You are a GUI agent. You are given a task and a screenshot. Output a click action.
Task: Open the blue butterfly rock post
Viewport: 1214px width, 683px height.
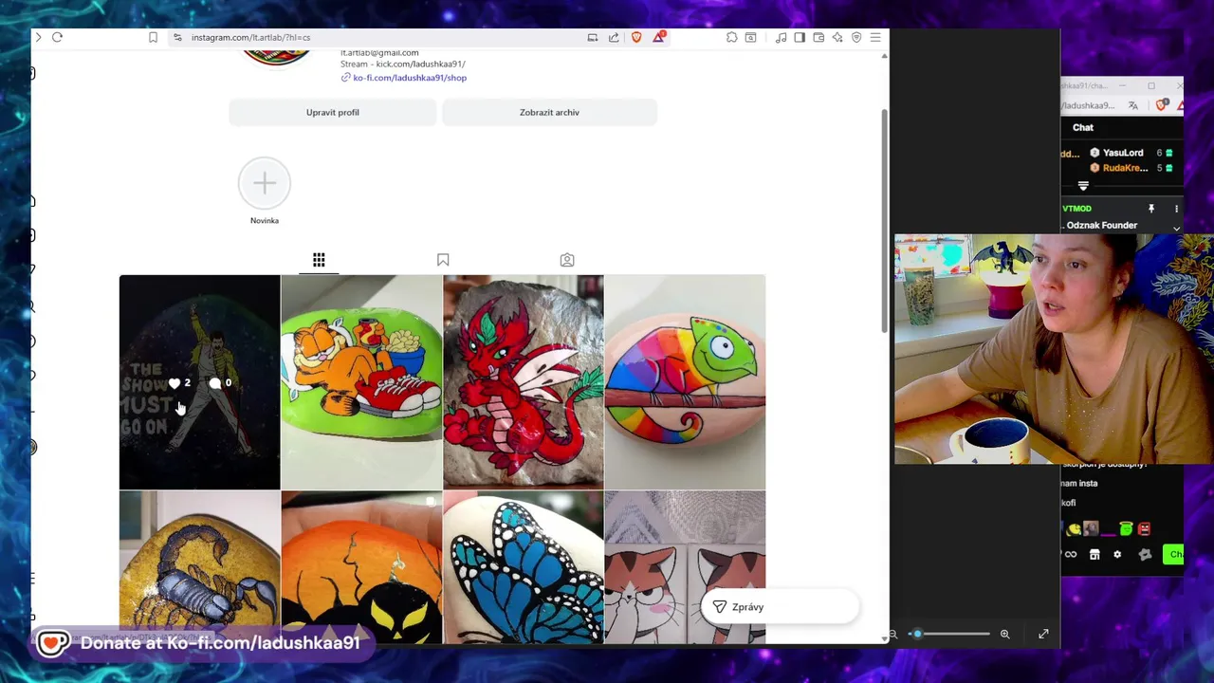[524, 567]
